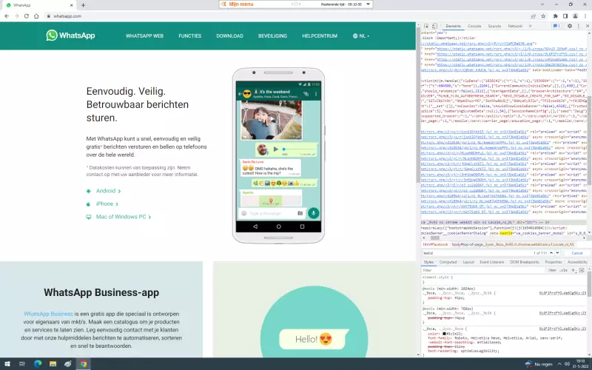592x370 pixels.
Task: Open the Layout tab in styles pane
Action: coord(468,262)
